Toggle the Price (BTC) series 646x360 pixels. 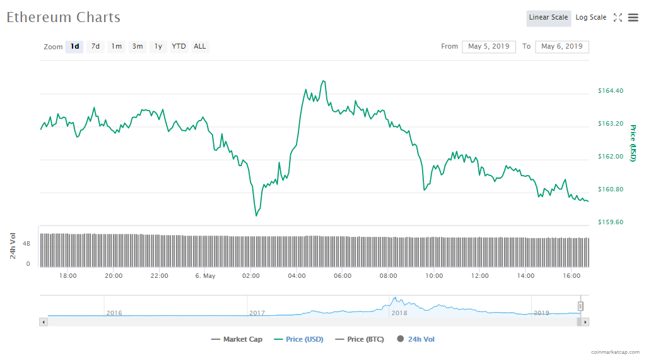pyautogui.click(x=359, y=339)
